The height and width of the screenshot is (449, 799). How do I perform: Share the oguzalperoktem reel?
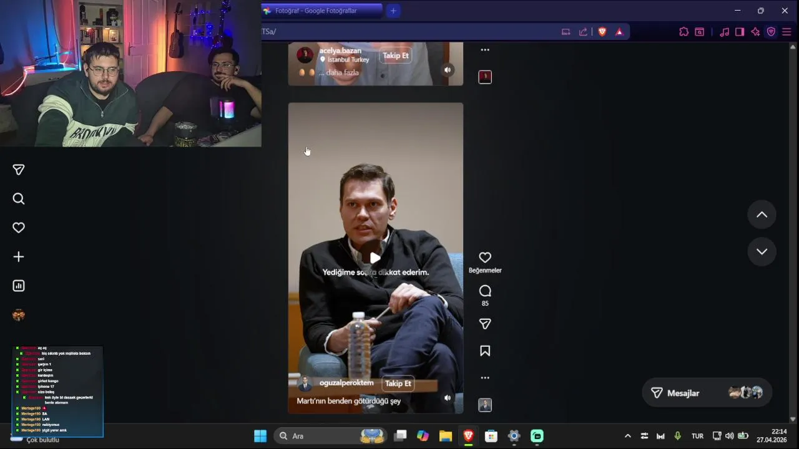point(485,324)
